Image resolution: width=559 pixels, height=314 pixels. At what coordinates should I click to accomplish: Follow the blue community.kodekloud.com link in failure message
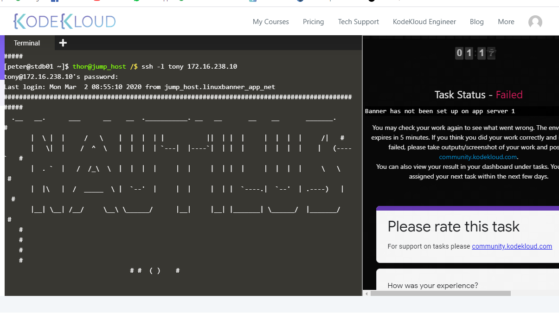pyautogui.click(x=478, y=157)
